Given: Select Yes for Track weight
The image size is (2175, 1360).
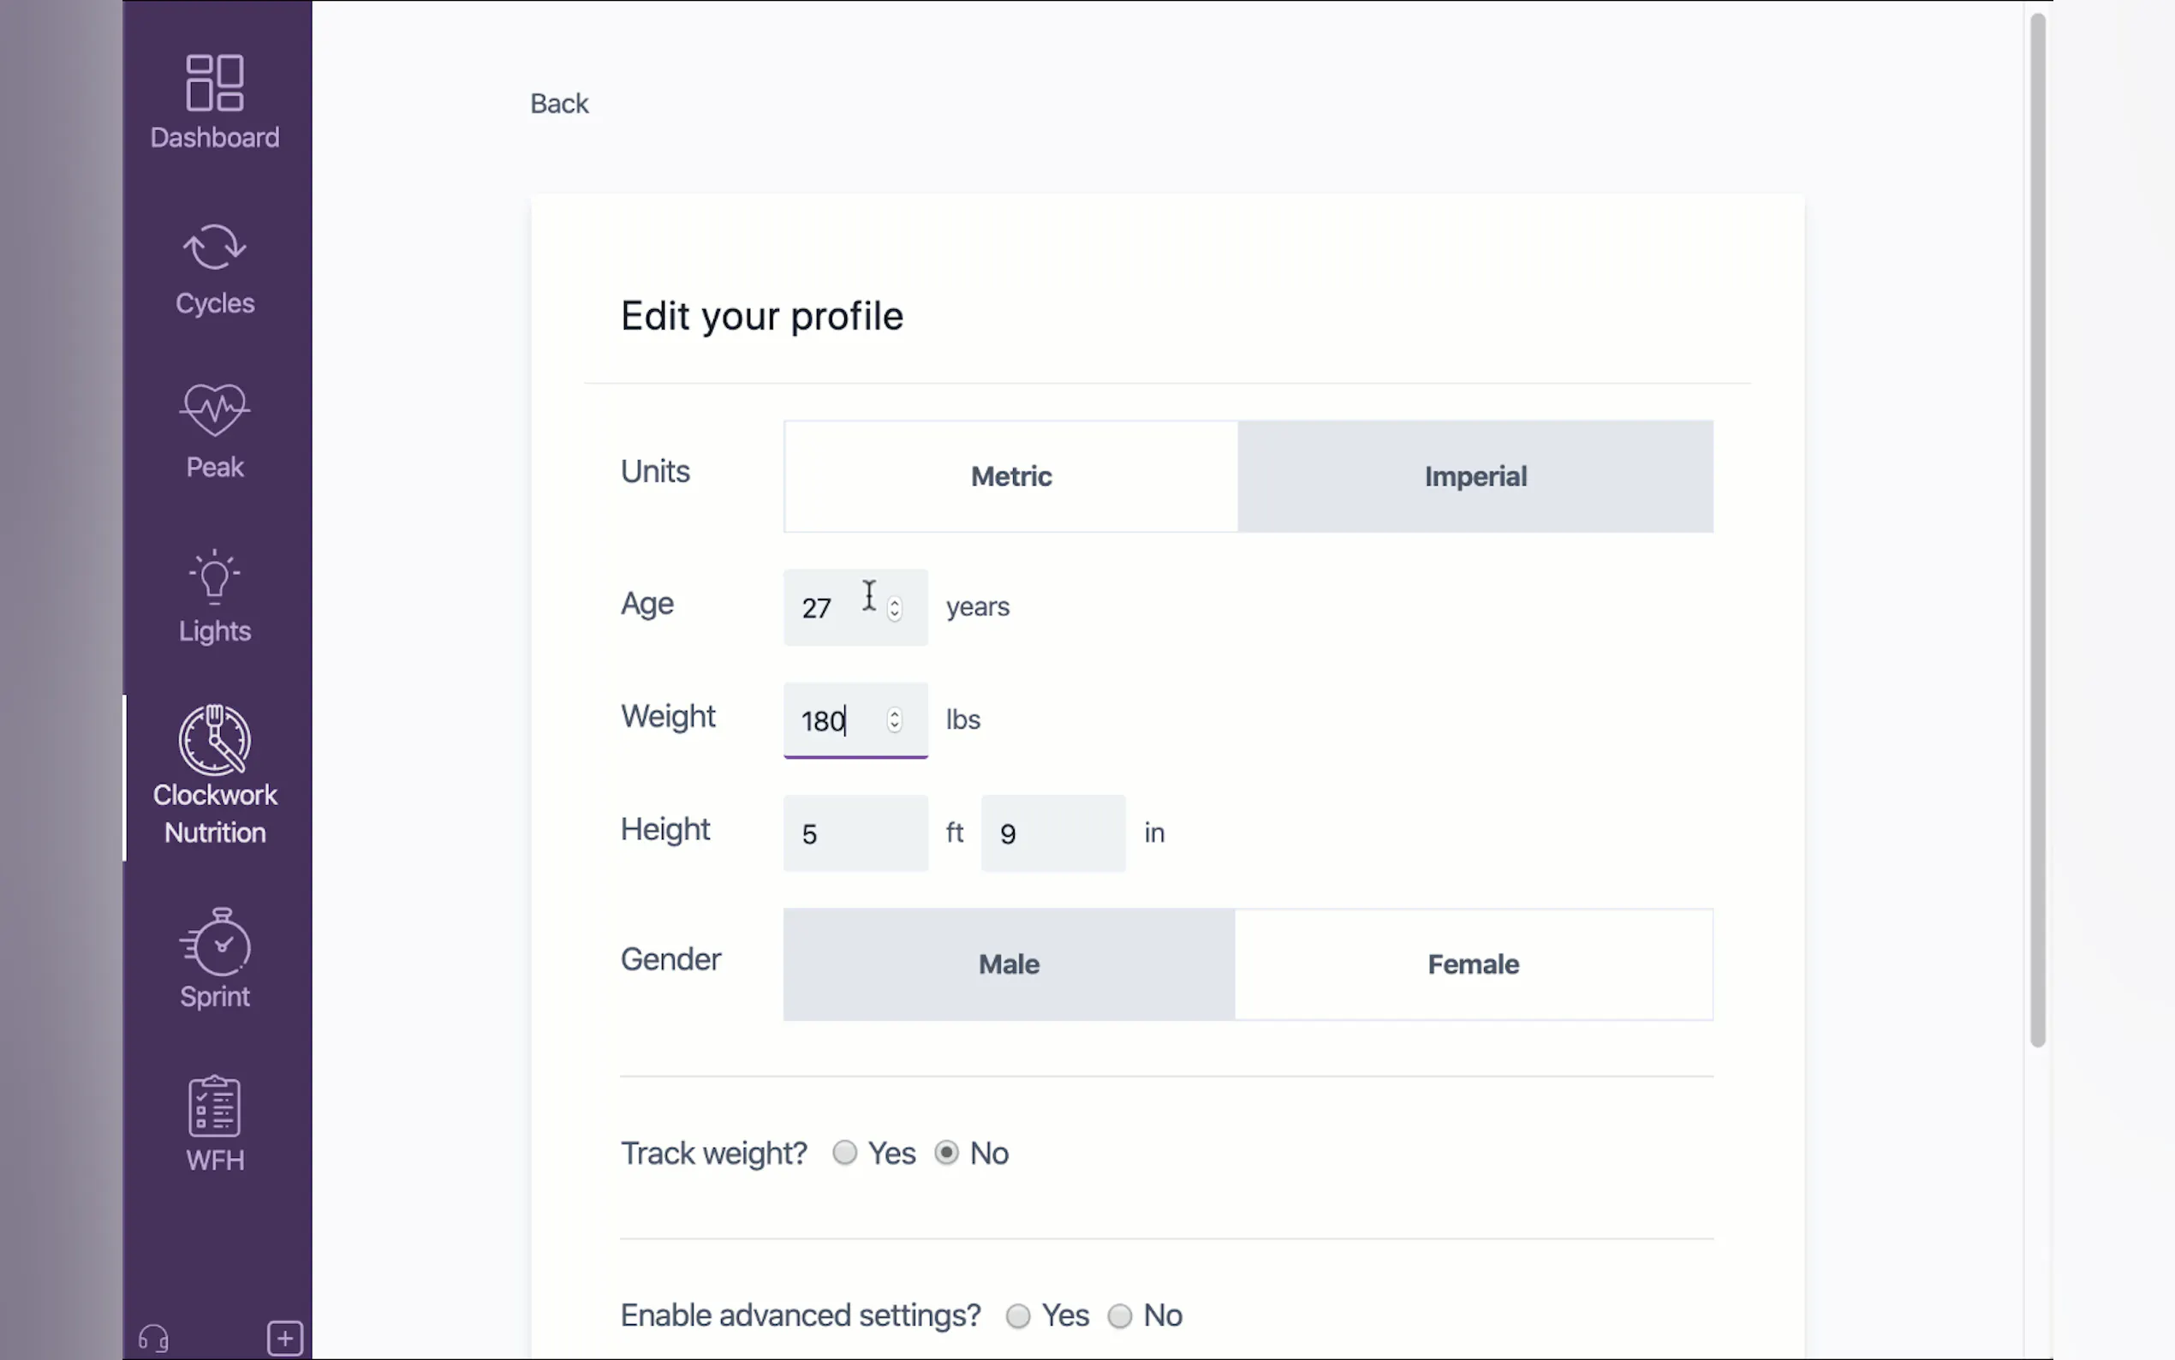Looking at the screenshot, I should click(x=844, y=1153).
